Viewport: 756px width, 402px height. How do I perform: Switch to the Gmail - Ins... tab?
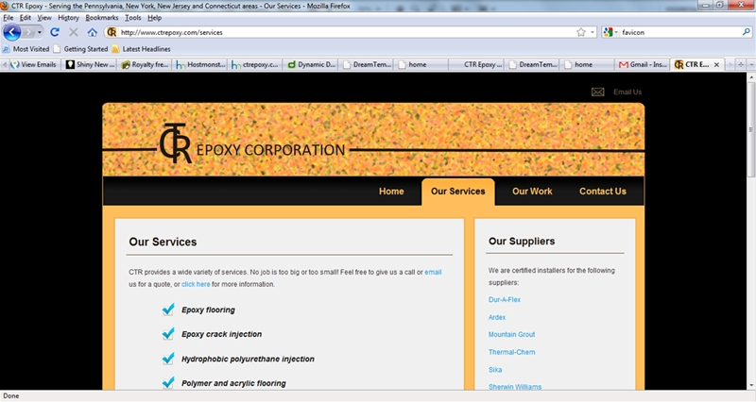point(643,64)
